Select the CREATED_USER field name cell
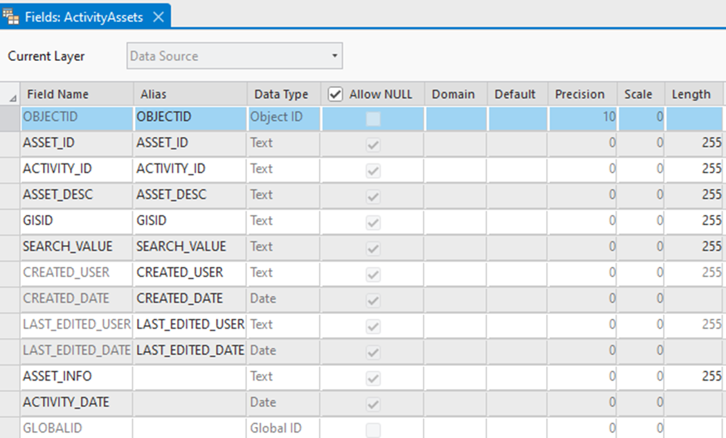This screenshot has height=438, width=726. click(x=76, y=273)
